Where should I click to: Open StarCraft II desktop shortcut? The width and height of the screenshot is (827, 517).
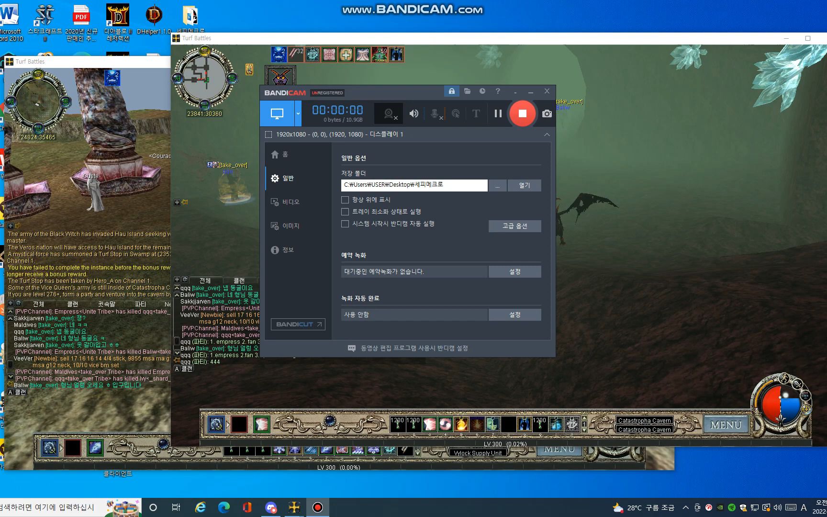[45, 22]
